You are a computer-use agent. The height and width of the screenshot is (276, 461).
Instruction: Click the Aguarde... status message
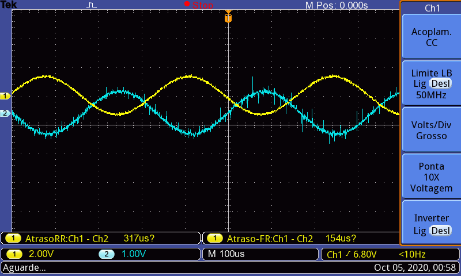pyautogui.click(x=24, y=267)
